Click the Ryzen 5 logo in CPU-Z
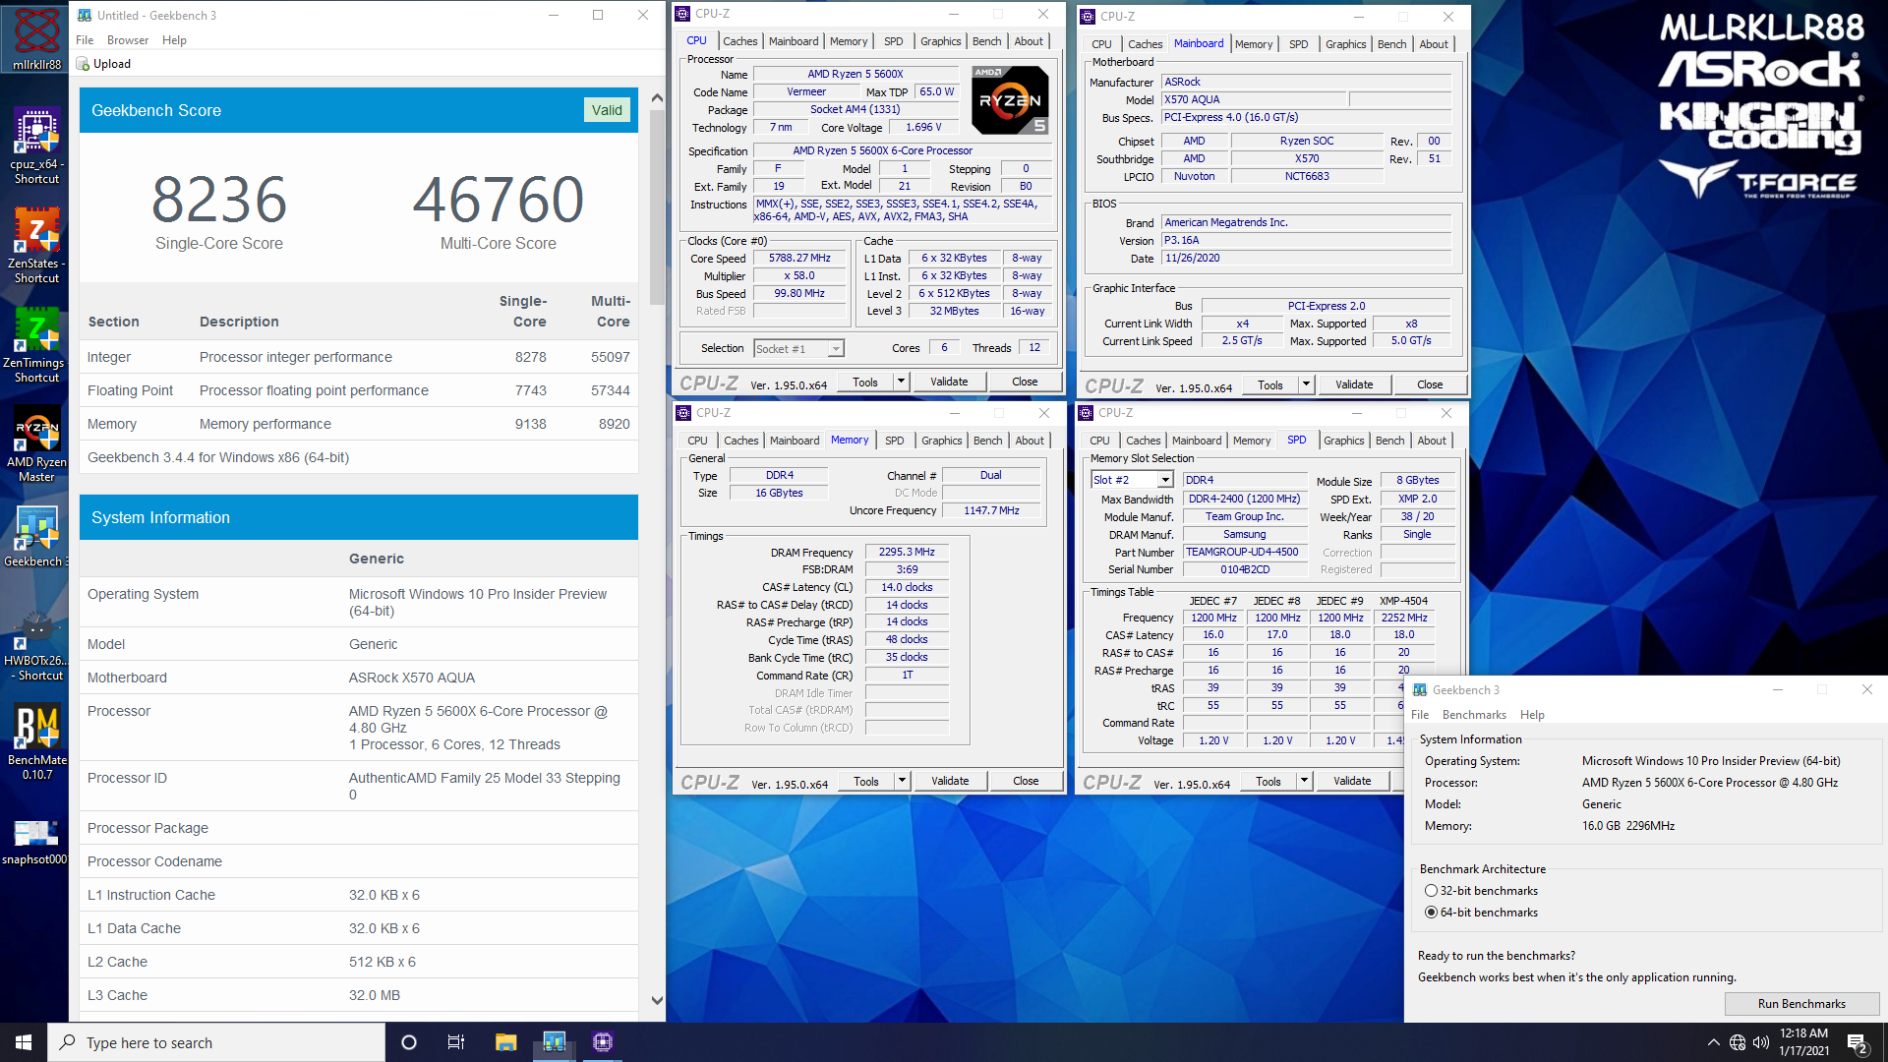The image size is (1888, 1062). (x=1010, y=100)
